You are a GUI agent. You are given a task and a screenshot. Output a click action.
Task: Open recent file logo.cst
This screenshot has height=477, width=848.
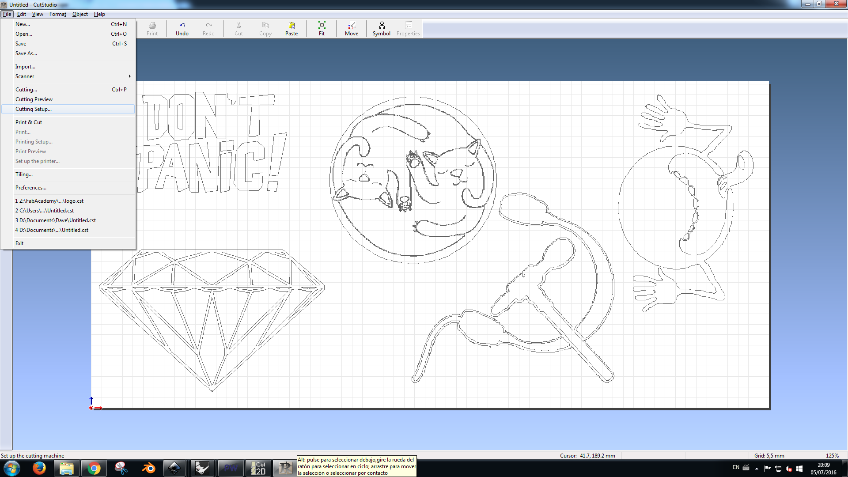[68, 201]
